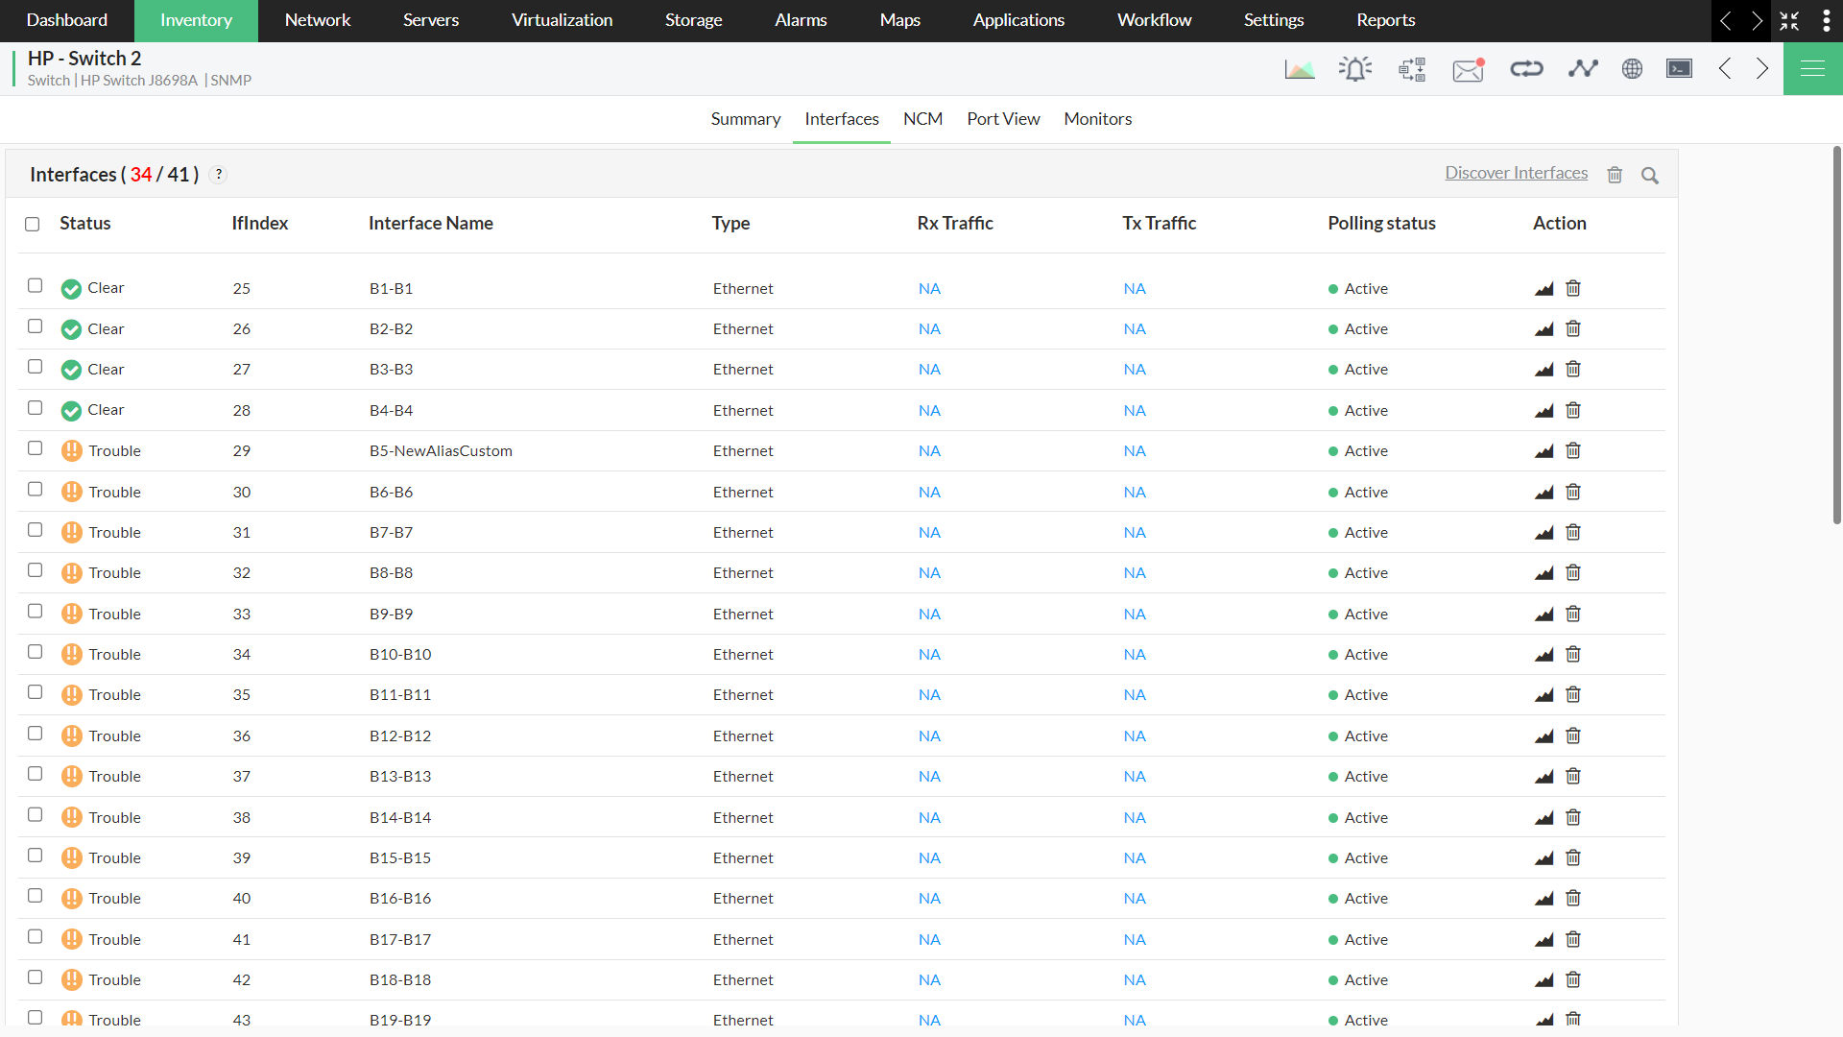The image size is (1843, 1037).
Task: Click the globe browser icon
Action: tap(1632, 69)
